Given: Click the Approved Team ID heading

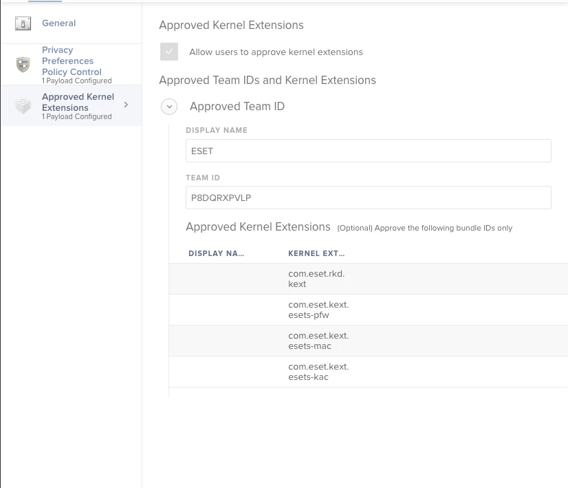Looking at the screenshot, I should [237, 106].
